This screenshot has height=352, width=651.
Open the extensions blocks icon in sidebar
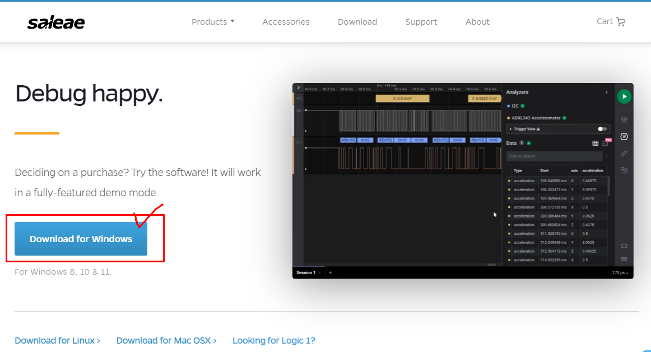(624, 170)
